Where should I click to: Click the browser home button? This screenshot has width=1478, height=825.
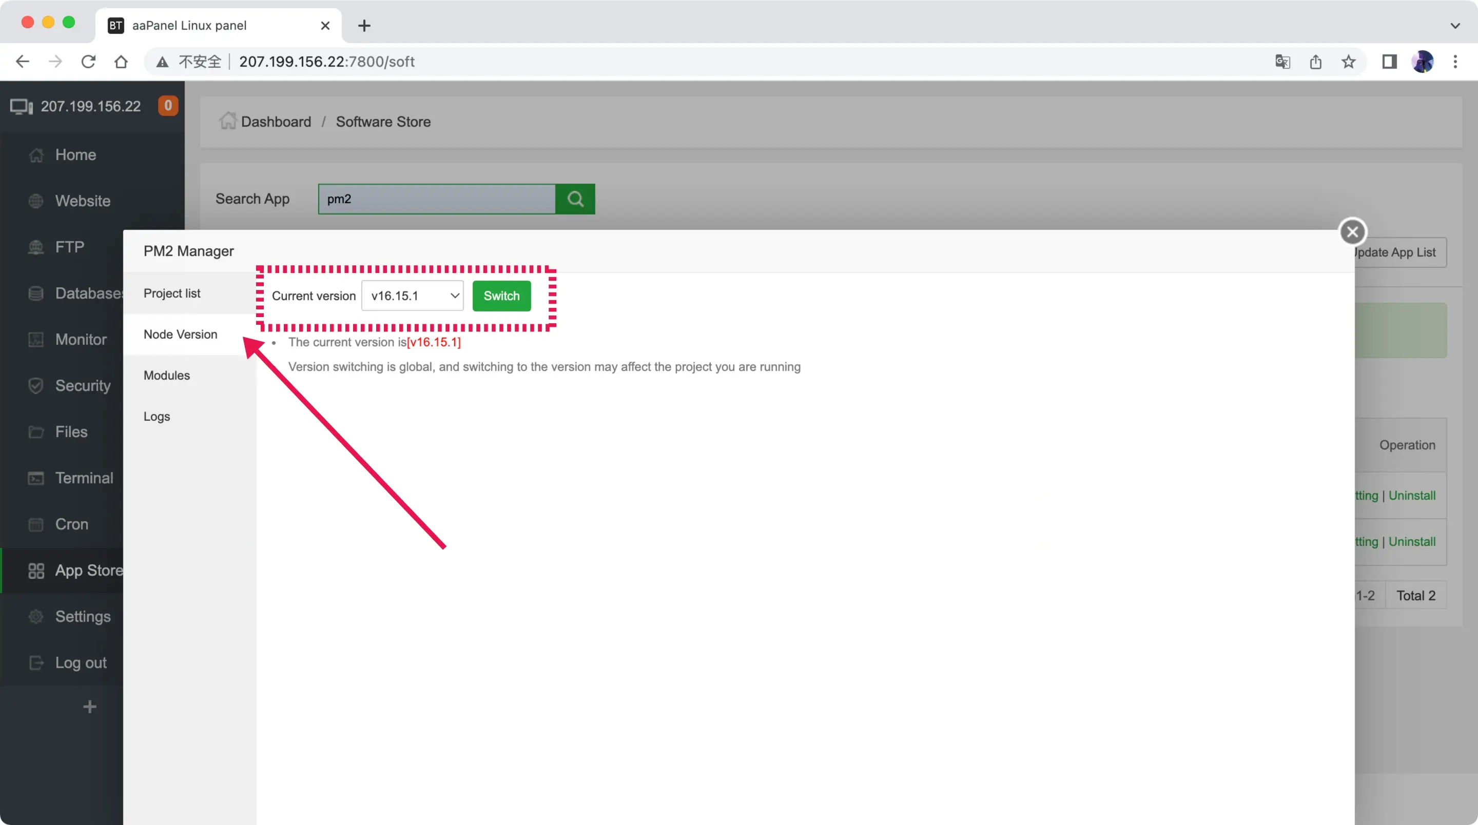pos(121,62)
